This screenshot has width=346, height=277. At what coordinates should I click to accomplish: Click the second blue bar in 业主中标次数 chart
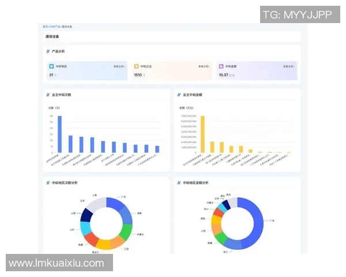click(x=70, y=144)
